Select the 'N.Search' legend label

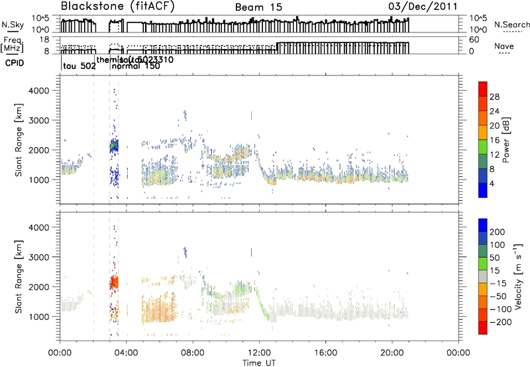tap(511, 25)
